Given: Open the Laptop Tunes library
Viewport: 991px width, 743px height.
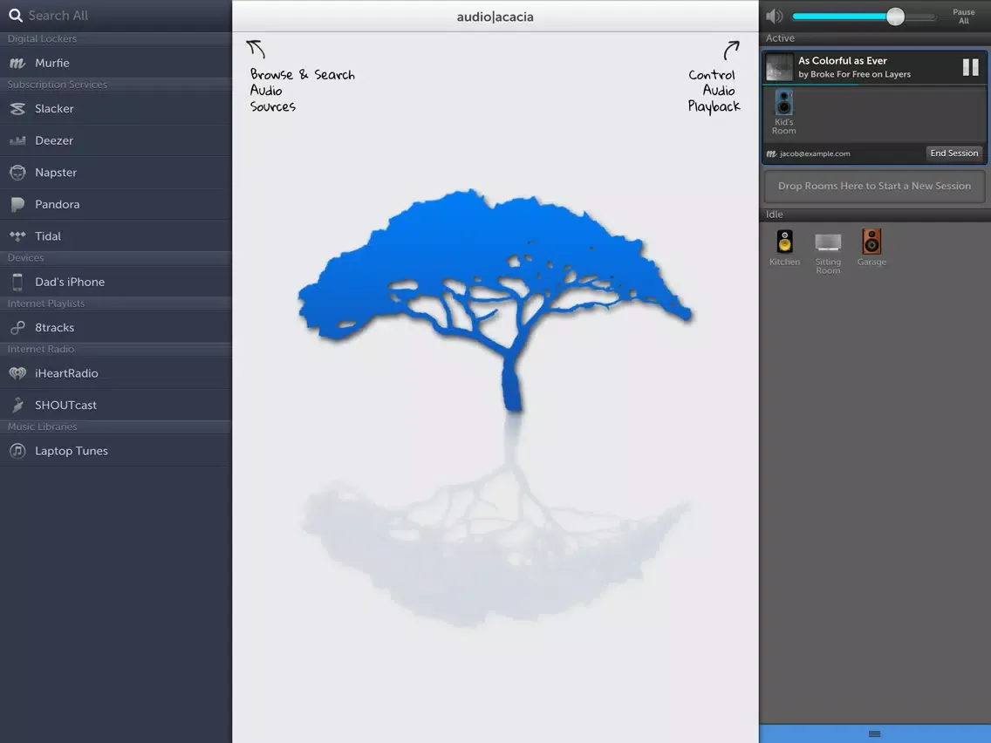Looking at the screenshot, I should pos(116,451).
